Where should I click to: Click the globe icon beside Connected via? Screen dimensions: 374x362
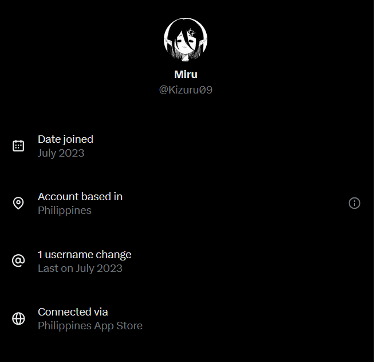pyautogui.click(x=18, y=318)
